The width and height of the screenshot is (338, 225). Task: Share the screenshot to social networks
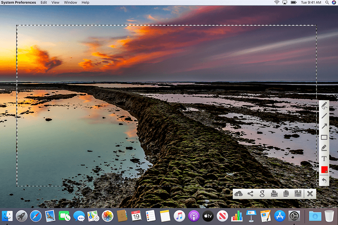point(251,193)
